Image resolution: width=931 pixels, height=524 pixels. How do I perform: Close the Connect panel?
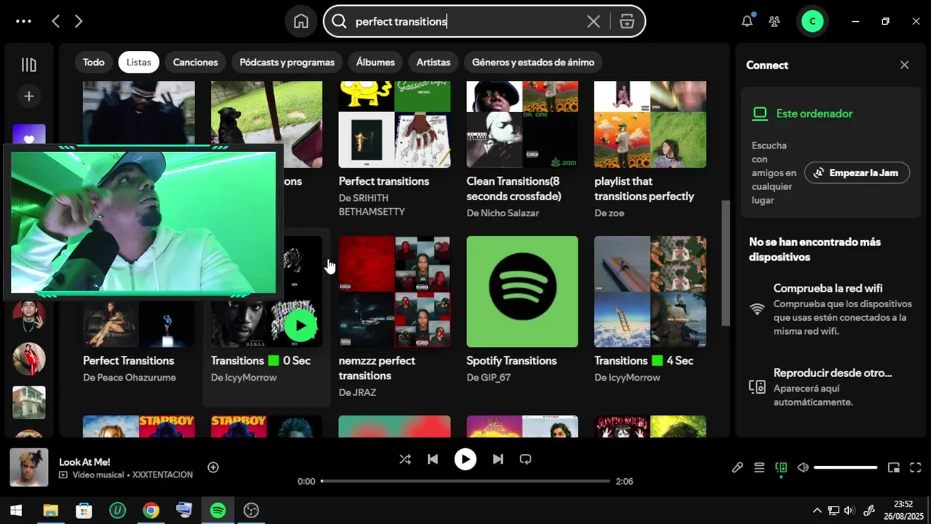[x=905, y=65]
